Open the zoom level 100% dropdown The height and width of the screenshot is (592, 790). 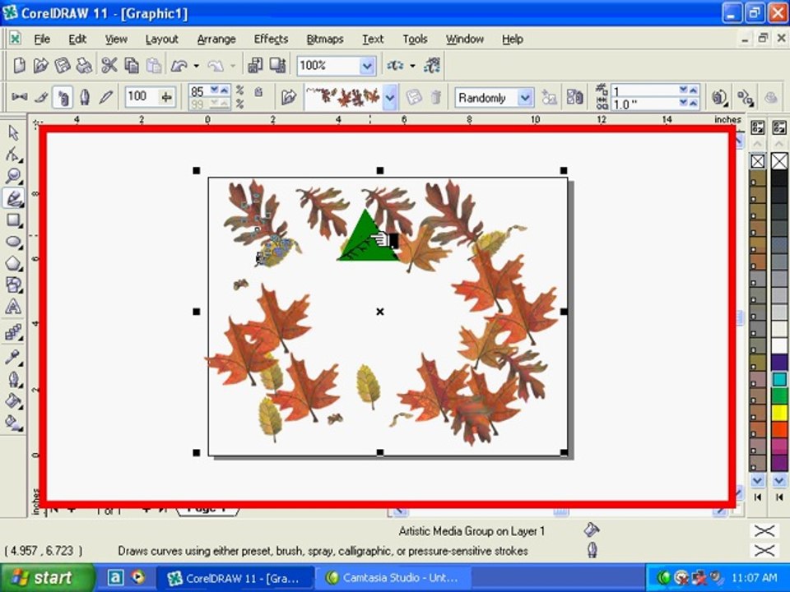367,66
